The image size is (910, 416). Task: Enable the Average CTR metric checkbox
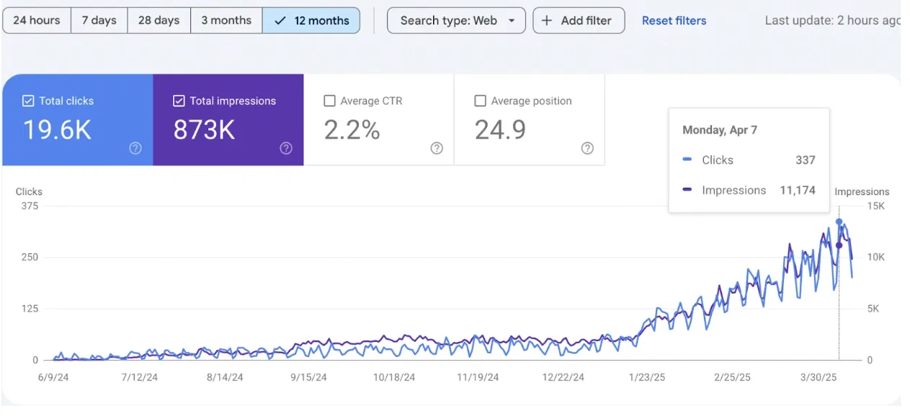[x=329, y=101]
